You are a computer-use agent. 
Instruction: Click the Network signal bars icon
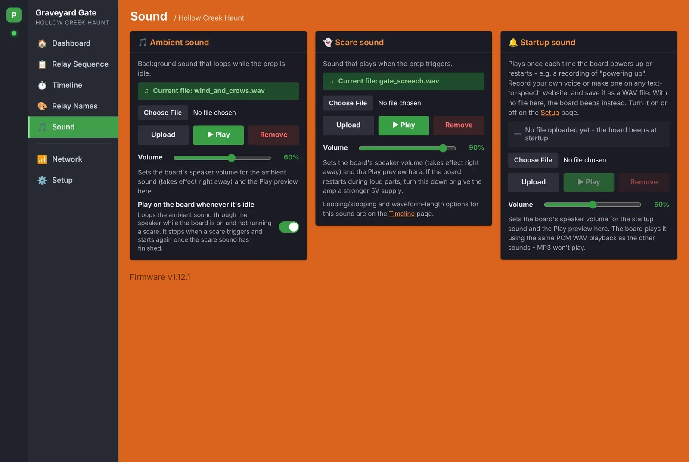tap(42, 159)
